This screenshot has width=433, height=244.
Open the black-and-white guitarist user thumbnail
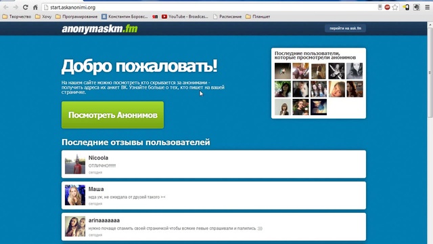tap(337, 71)
